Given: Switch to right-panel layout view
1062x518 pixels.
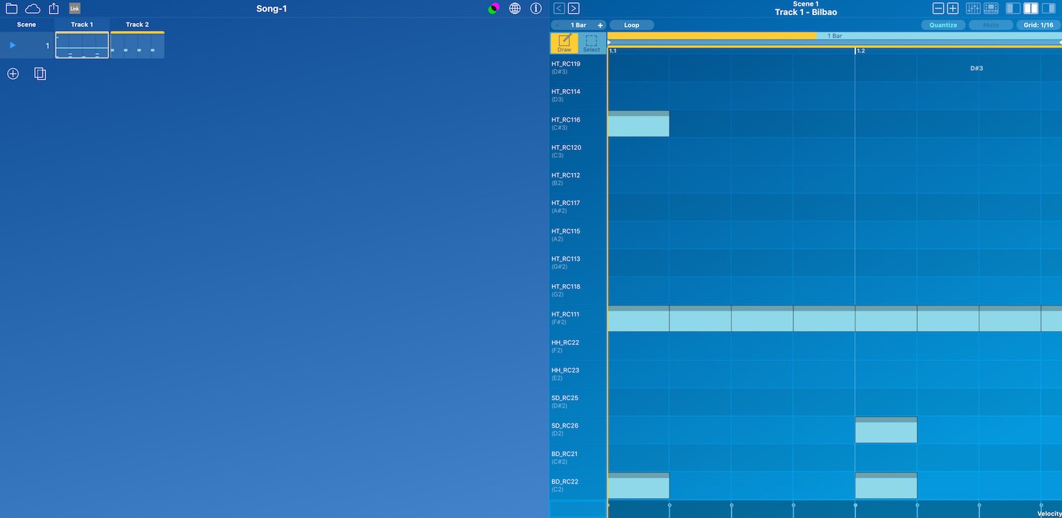Looking at the screenshot, I should [1048, 9].
